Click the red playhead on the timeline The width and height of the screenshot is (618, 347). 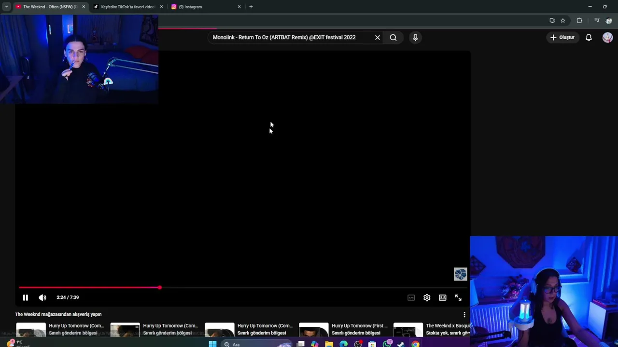(x=159, y=288)
